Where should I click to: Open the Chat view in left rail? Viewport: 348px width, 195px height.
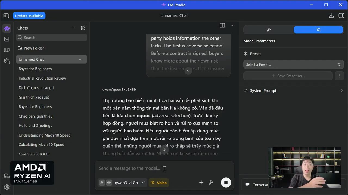(x=7, y=28)
